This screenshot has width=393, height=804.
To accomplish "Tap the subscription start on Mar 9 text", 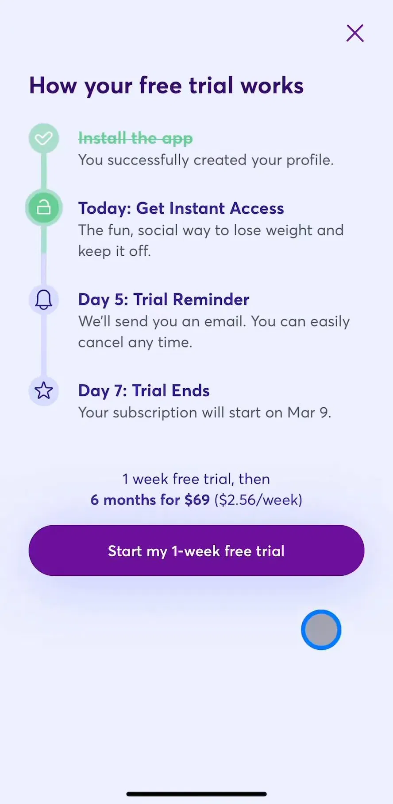I will tap(204, 413).
